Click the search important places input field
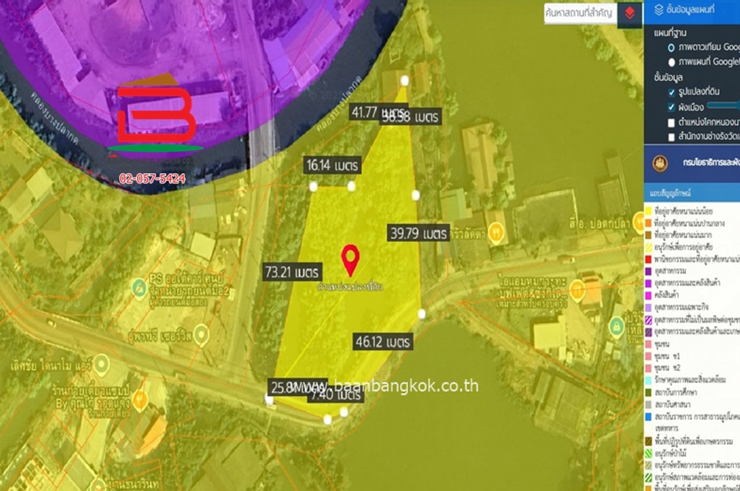 point(580,13)
